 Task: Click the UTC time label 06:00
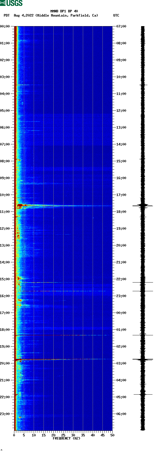(121, 414)
